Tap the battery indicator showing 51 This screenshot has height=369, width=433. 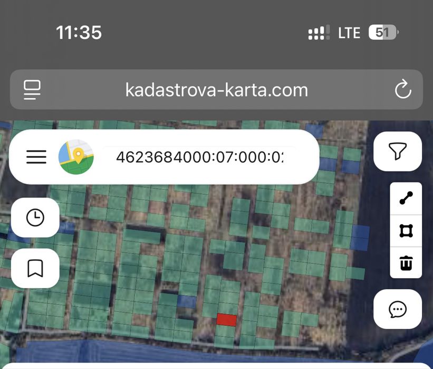pos(383,32)
